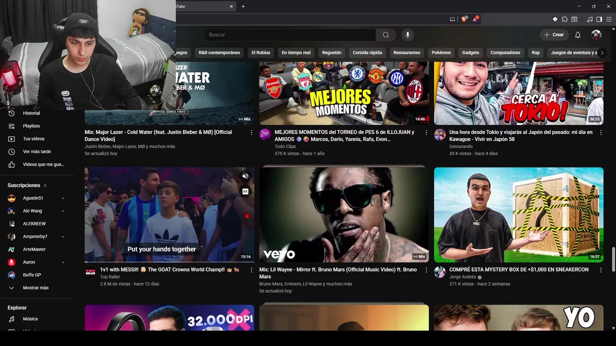Open options menu for Lil Wayne mix

pyautogui.click(x=426, y=270)
